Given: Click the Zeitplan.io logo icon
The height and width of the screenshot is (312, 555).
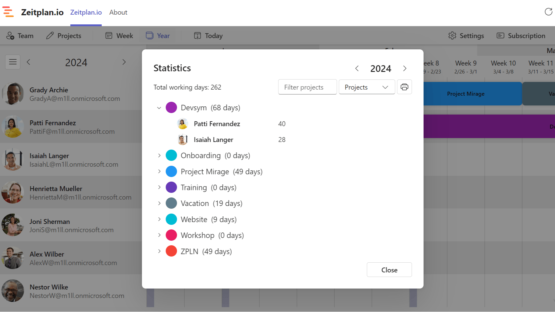Looking at the screenshot, I should (8, 12).
